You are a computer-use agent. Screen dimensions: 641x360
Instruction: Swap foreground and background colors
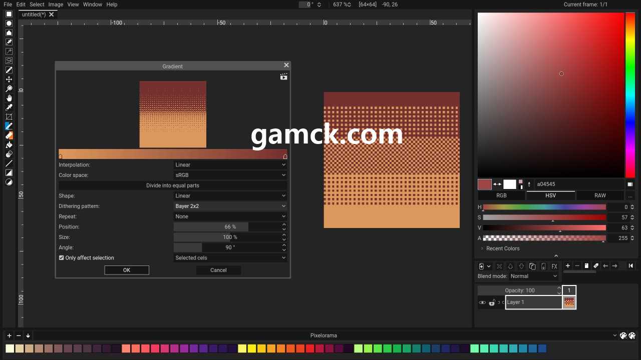(497, 184)
